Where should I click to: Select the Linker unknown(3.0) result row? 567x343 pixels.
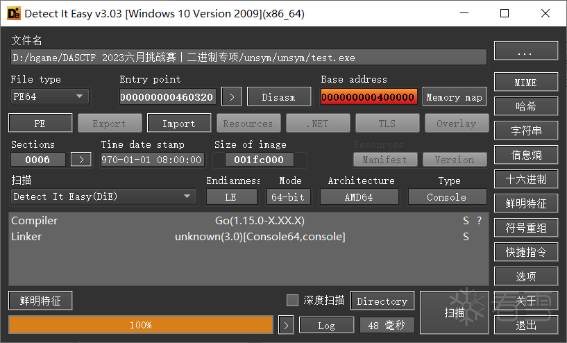tap(248, 237)
